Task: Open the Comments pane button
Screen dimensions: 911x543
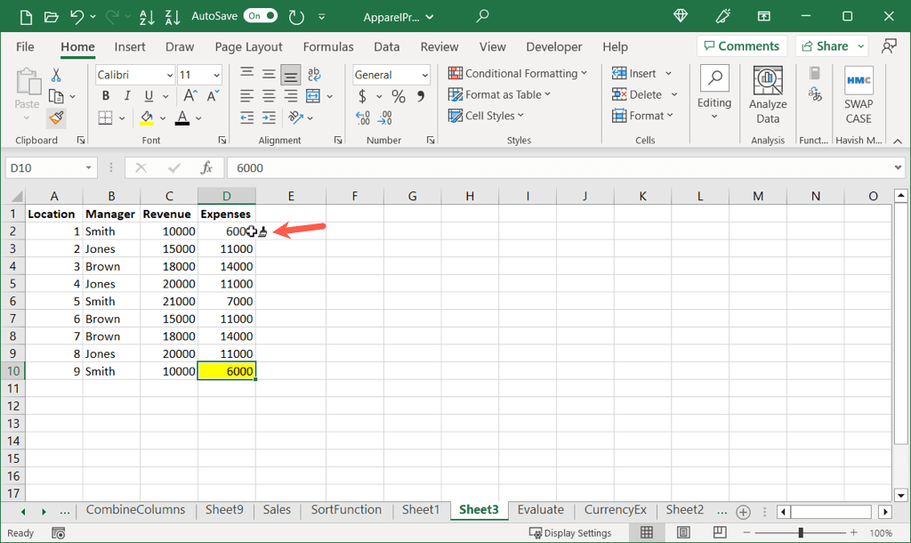Action: coord(740,46)
